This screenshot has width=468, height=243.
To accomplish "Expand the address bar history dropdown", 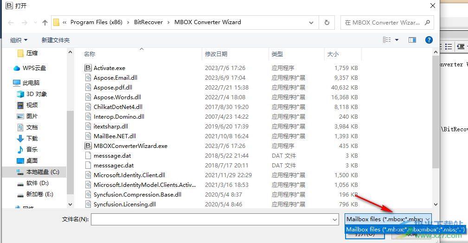I will 311,23.
